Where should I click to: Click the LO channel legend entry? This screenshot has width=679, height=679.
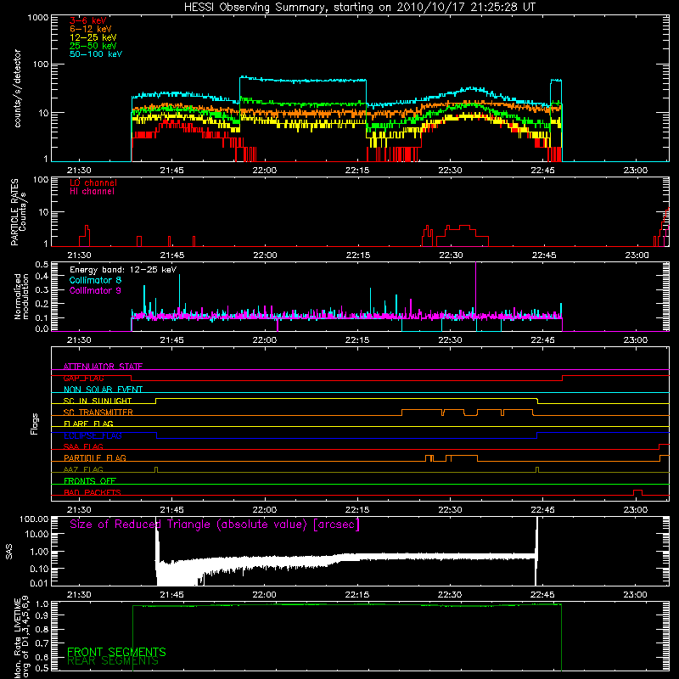coord(93,182)
